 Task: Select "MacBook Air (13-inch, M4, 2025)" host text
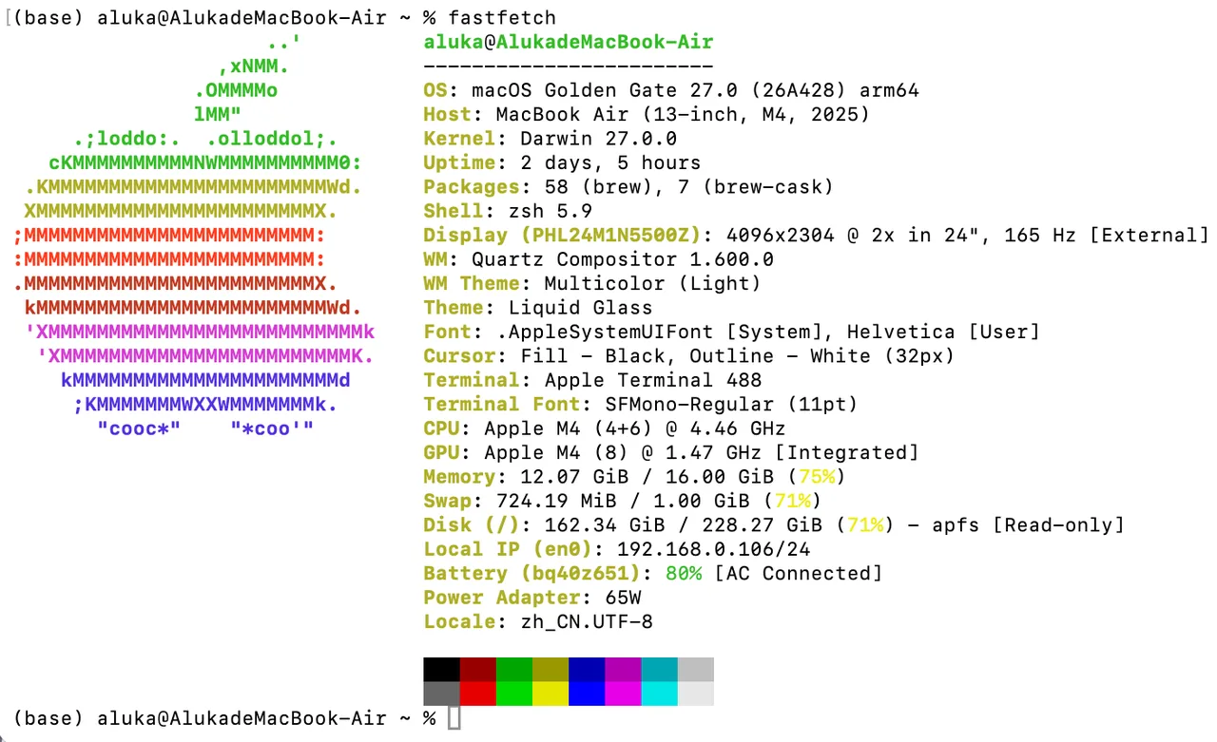[683, 115]
